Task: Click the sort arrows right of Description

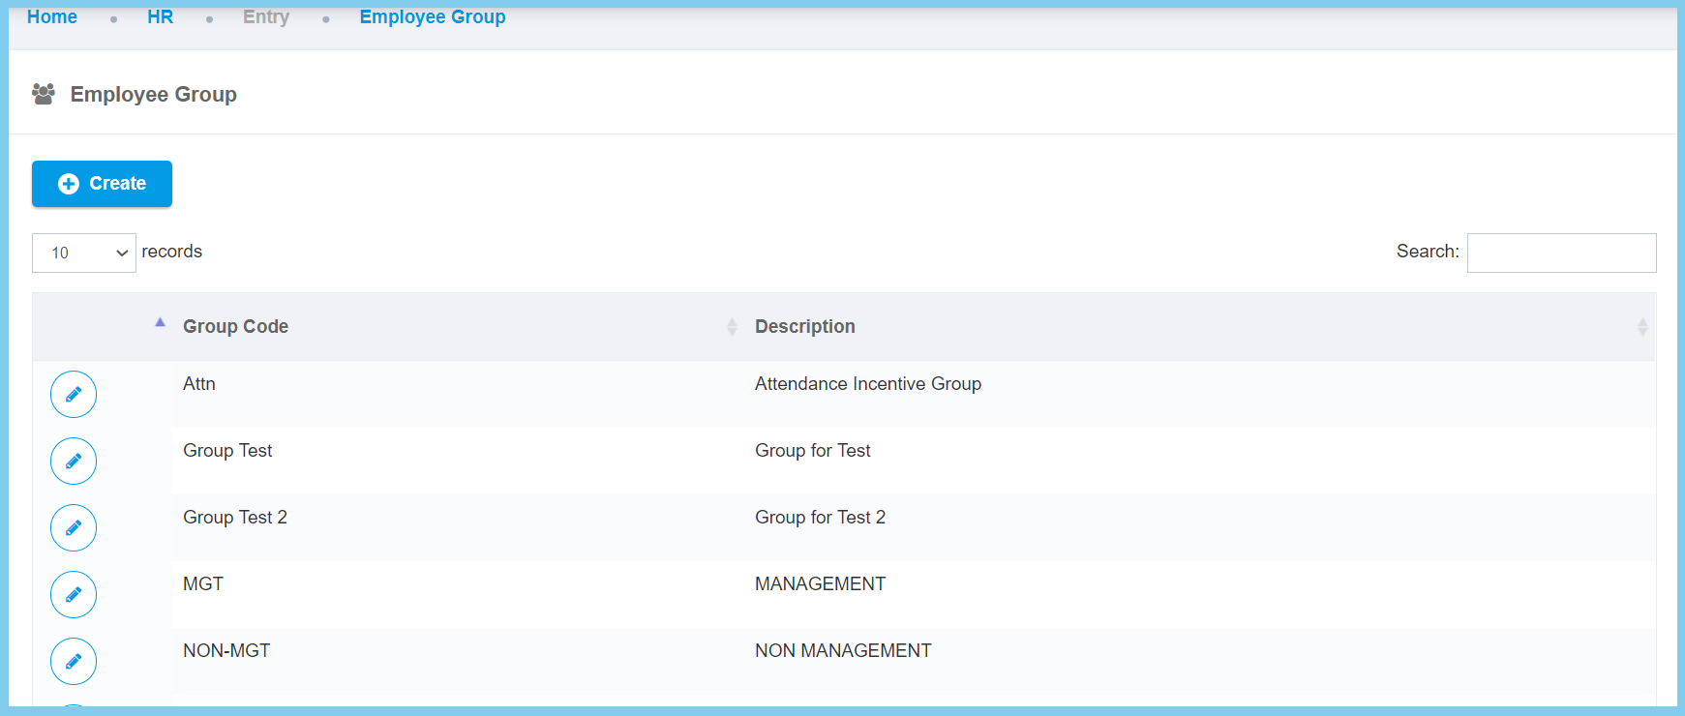Action: 1641,327
